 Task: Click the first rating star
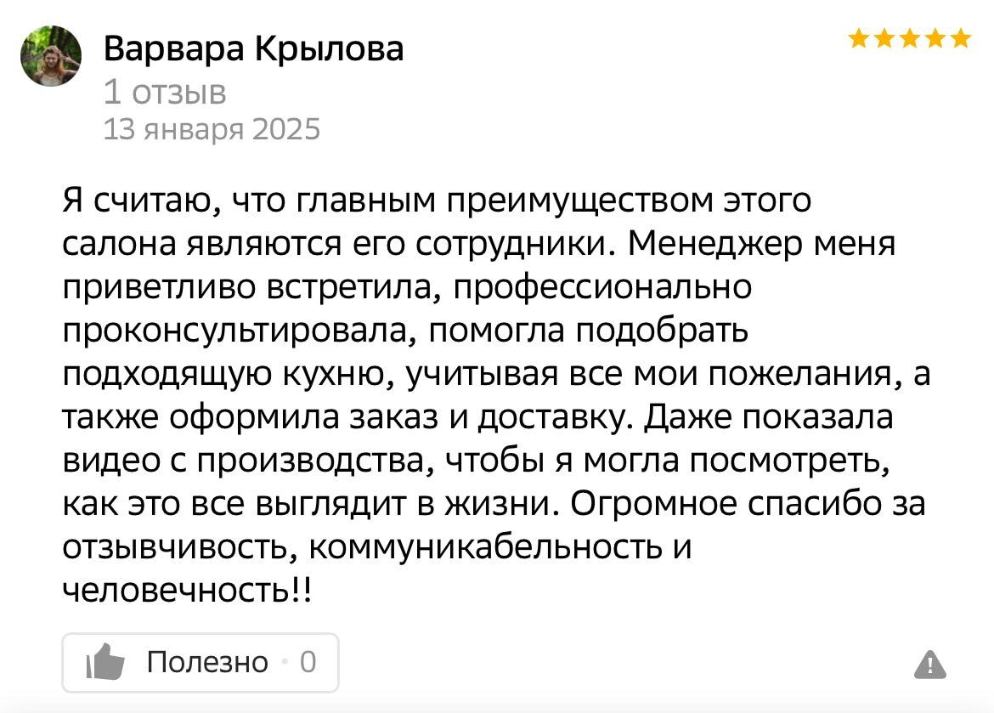[x=859, y=38]
